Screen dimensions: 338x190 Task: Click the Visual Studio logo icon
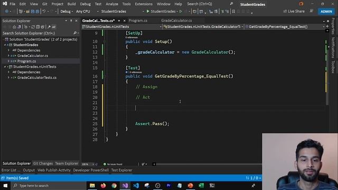pyautogui.click(x=5, y=4)
